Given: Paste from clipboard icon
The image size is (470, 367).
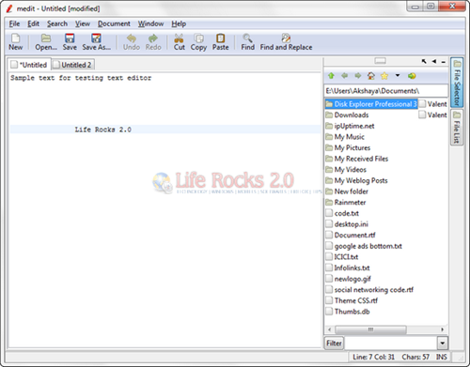Looking at the screenshot, I should pos(221,42).
